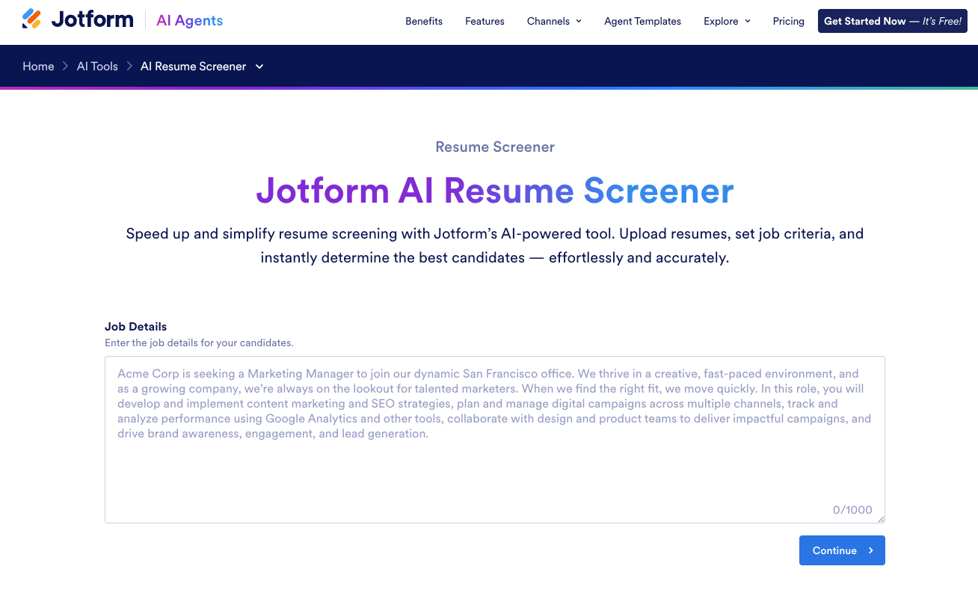Click the Jotform squiggle logo icon
Viewport: 978px width, 590px height.
point(31,20)
